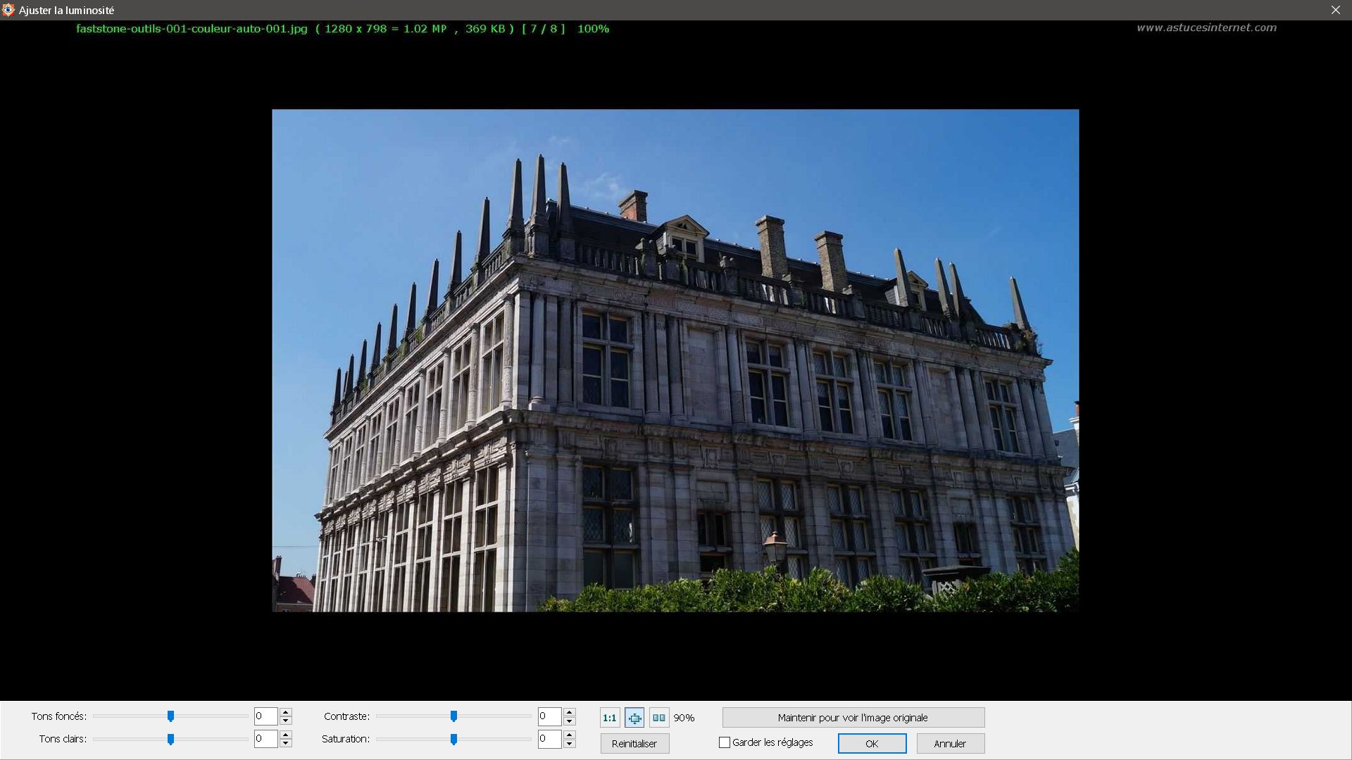The width and height of the screenshot is (1352, 760).
Task: Click the FastStone app icon in title bar
Action: pos(8,10)
